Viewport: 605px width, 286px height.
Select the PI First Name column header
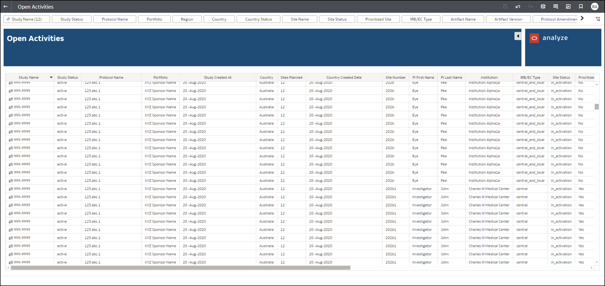click(423, 77)
